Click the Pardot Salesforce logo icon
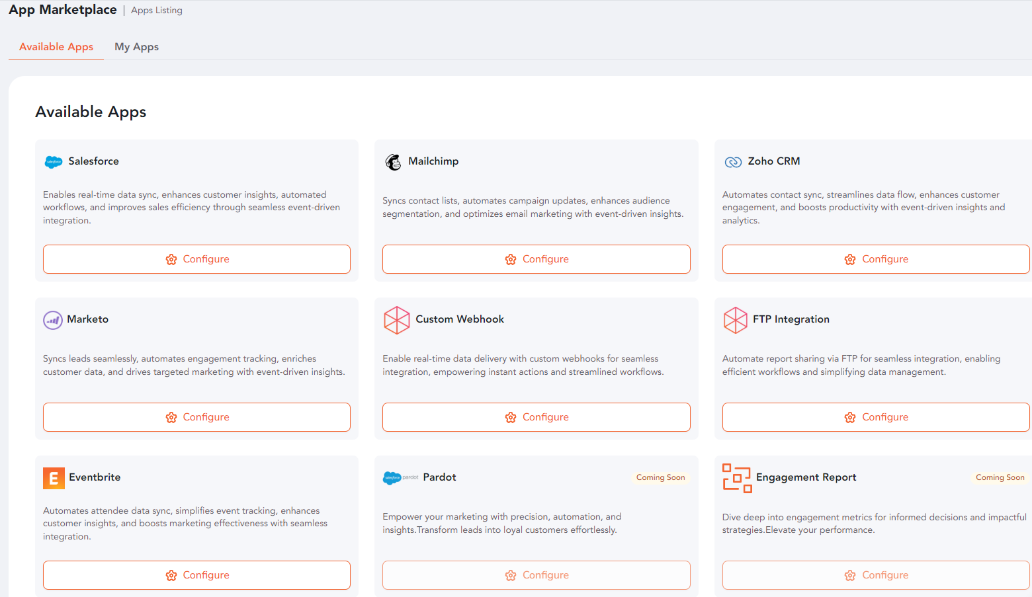The image size is (1032, 597). pyautogui.click(x=400, y=477)
